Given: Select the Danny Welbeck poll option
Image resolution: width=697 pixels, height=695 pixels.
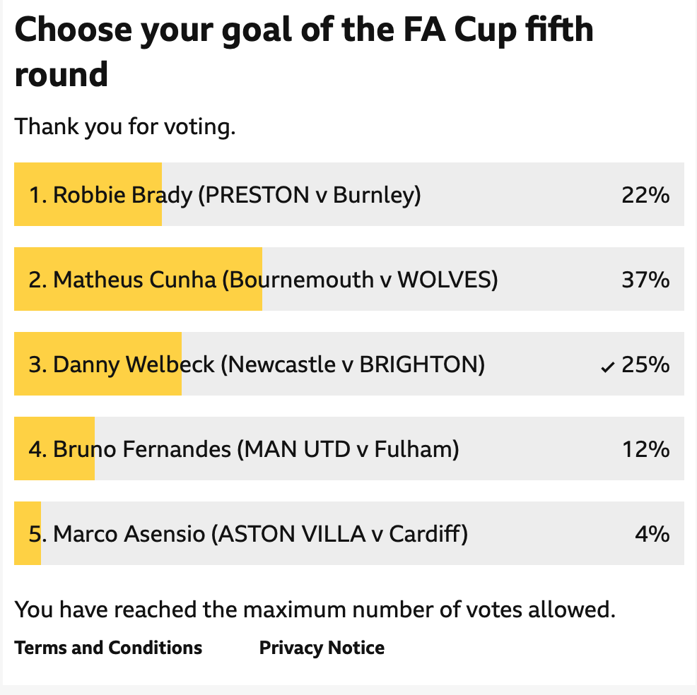Looking at the screenshot, I should (x=349, y=364).
